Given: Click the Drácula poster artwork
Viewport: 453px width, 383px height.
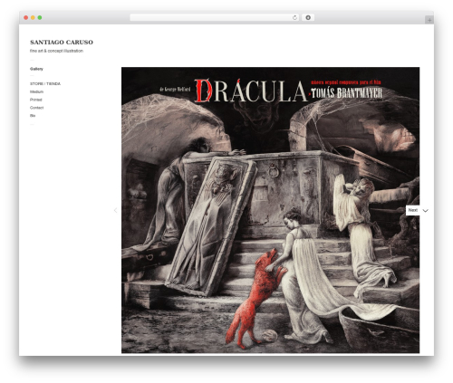Looking at the screenshot, I should click(270, 210).
